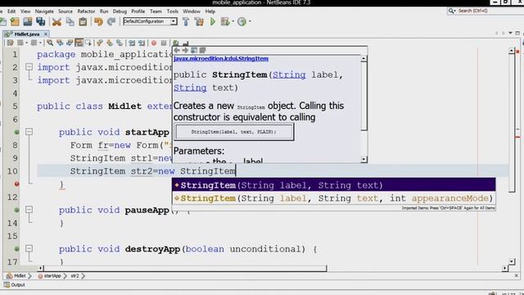
Task: Click the Paste clipboard icon
Action: coord(83,22)
